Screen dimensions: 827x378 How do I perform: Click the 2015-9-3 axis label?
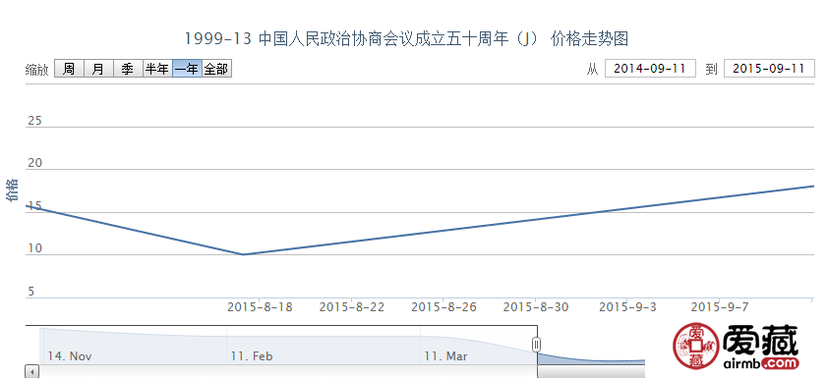tap(627, 307)
